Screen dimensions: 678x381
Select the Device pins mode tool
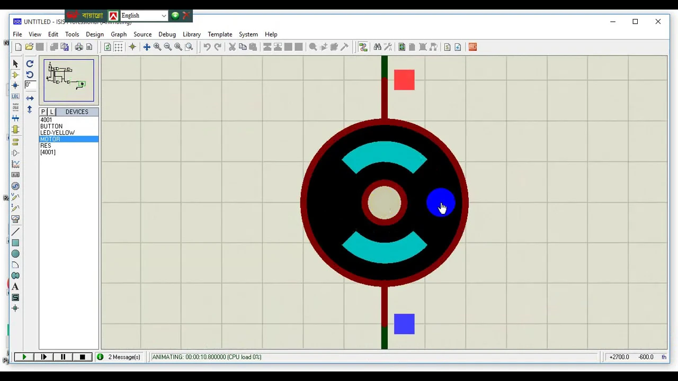pyautogui.click(x=15, y=153)
